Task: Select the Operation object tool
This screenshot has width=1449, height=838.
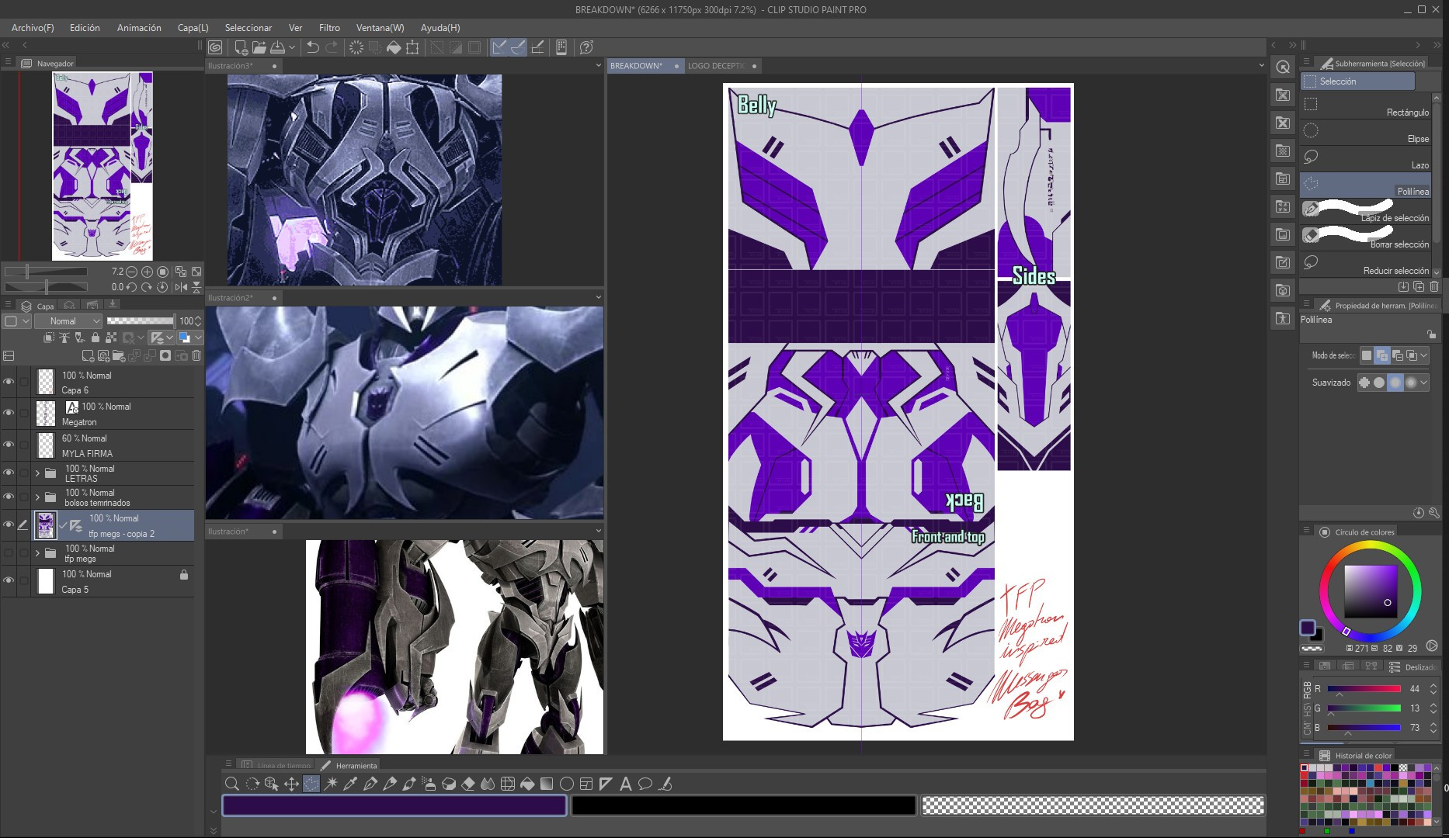Action: click(271, 784)
